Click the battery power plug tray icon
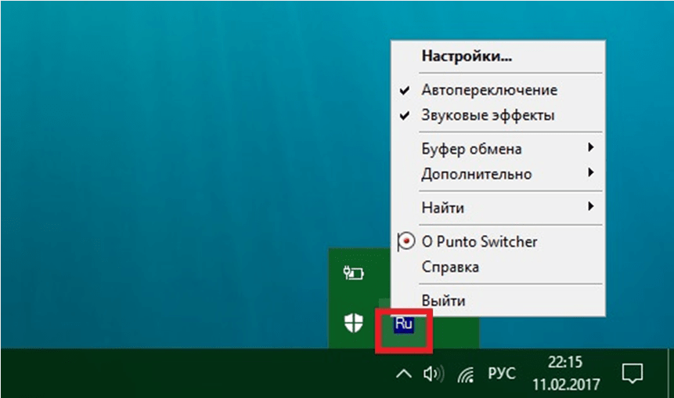The width and height of the screenshot is (674, 398). tap(353, 273)
